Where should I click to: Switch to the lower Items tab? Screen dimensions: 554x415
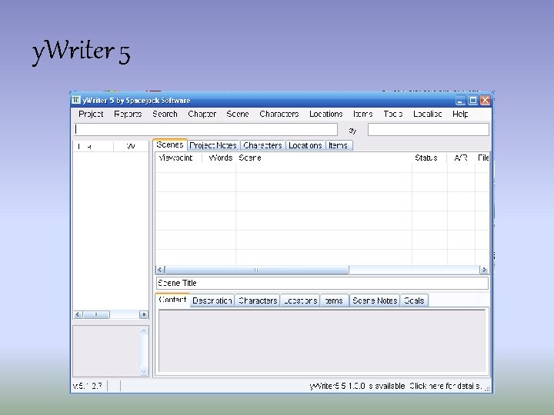[x=334, y=300]
